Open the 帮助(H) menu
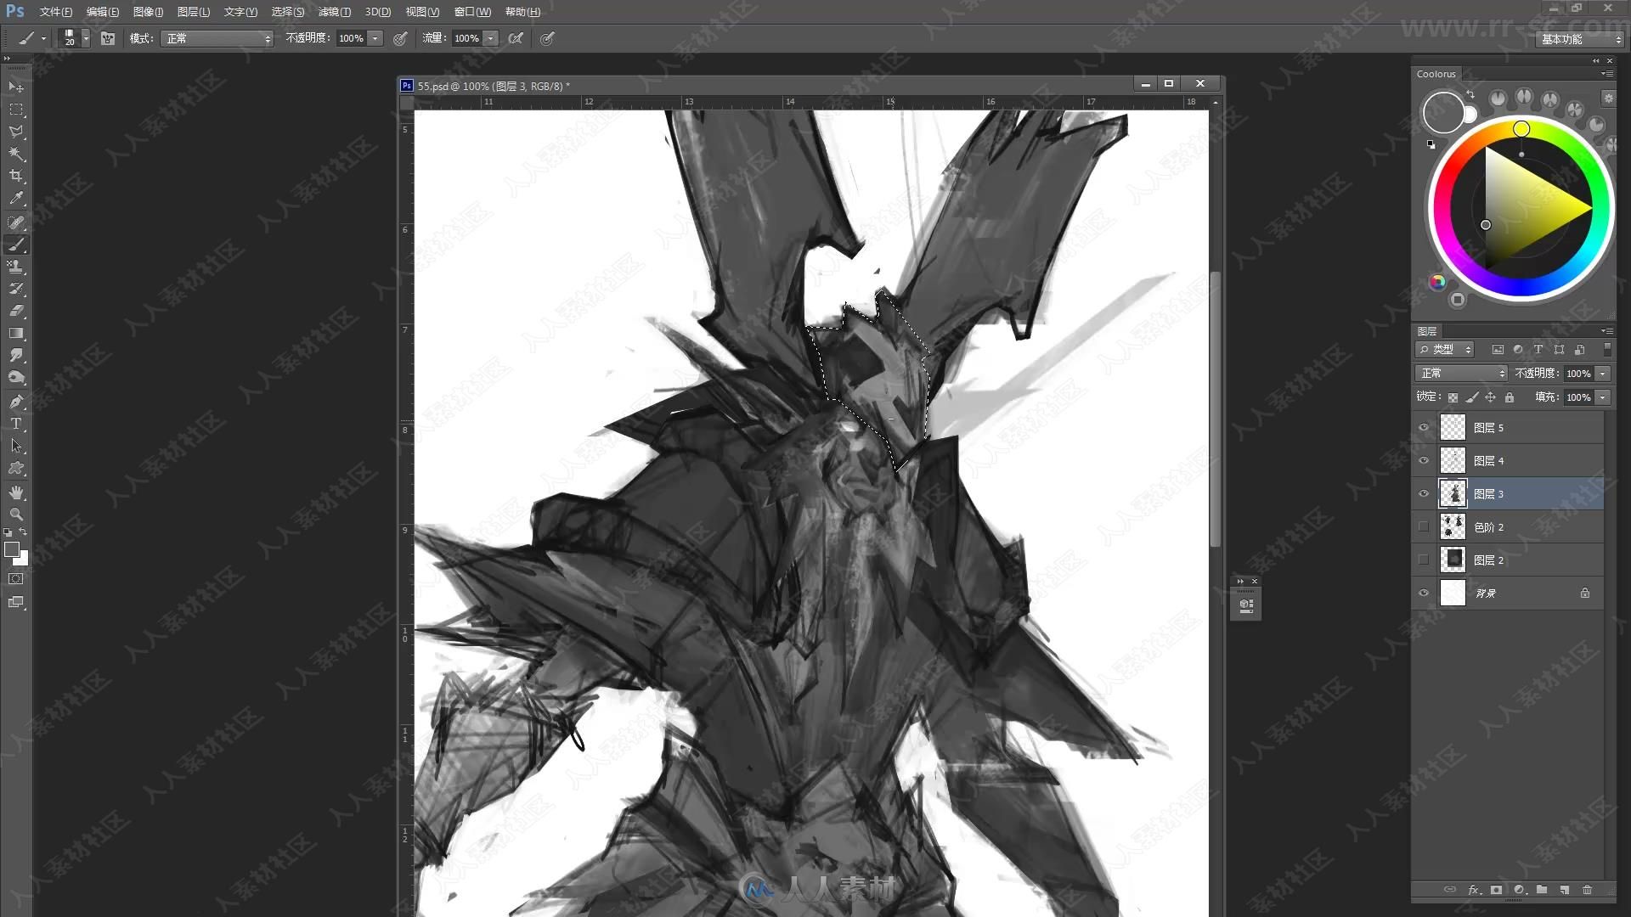Viewport: 1631px width, 917px height. [x=522, y=12]
